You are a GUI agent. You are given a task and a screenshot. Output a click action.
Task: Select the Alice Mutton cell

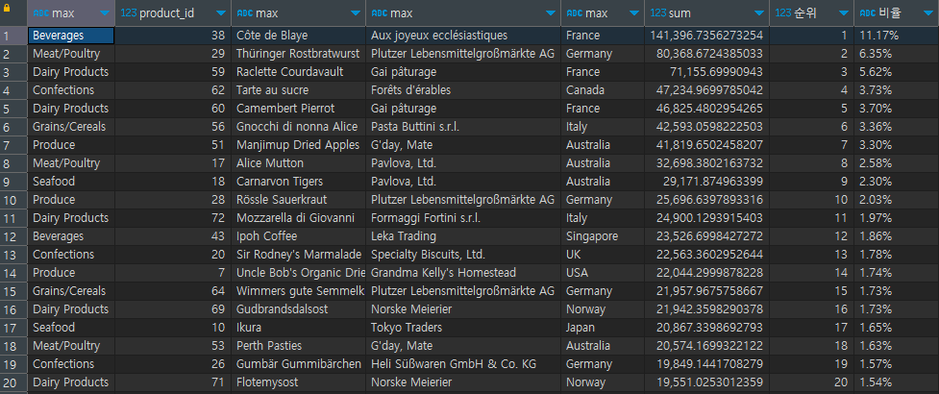[298, 162]
